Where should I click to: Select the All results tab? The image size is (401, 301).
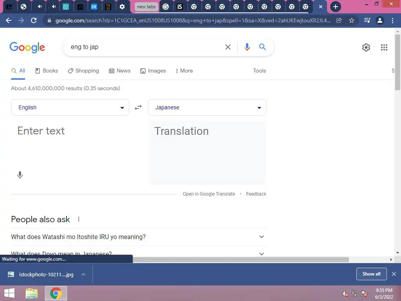click(x=18, y=71)
